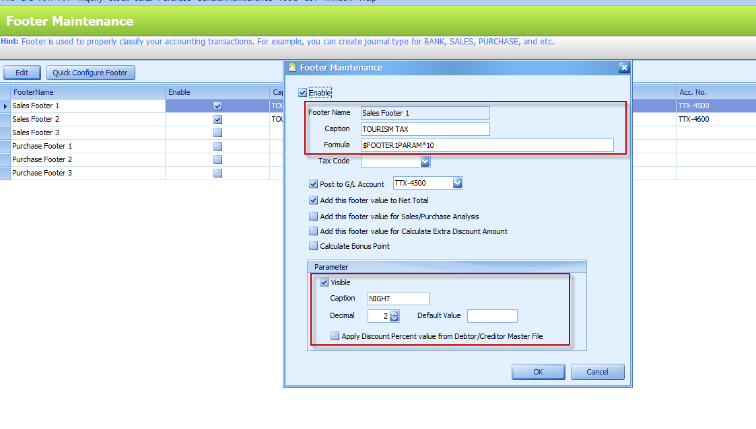The height and width of the screenshot is (429, 756).
Task: Tick Apply Discount Percent value from Debtor/Creditor
Action: [x=335, y=336]
